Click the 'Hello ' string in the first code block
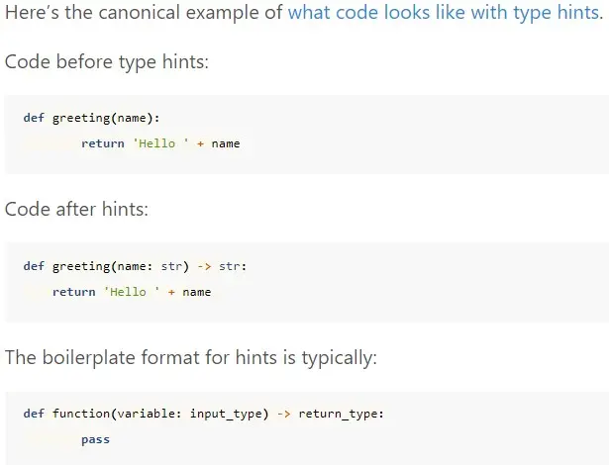Screen dimensions: 609x465 153,143
